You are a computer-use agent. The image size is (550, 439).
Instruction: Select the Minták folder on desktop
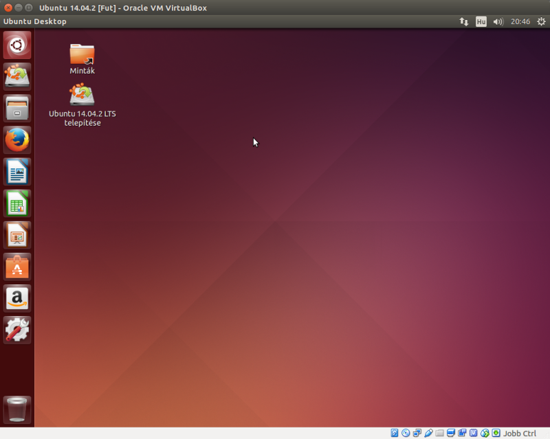[82, 59]
